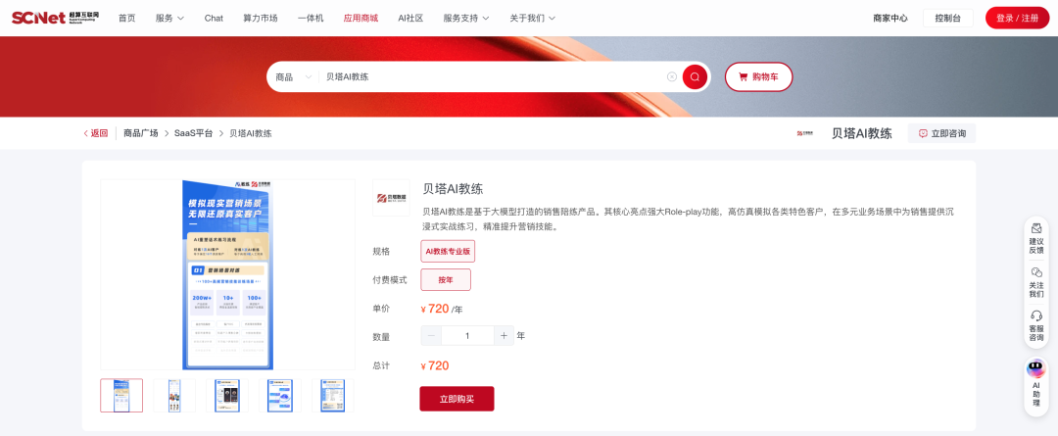Go back via 返回 arrow link
Viewport: 1058px width, 436px height.
(96, 133)
